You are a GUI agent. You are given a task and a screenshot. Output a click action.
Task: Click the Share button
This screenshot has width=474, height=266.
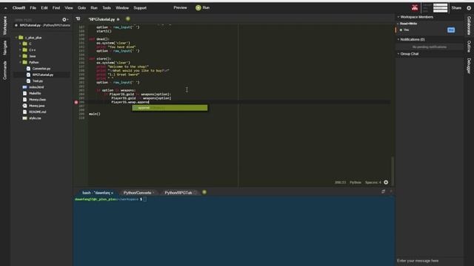(x=456, y=8)
